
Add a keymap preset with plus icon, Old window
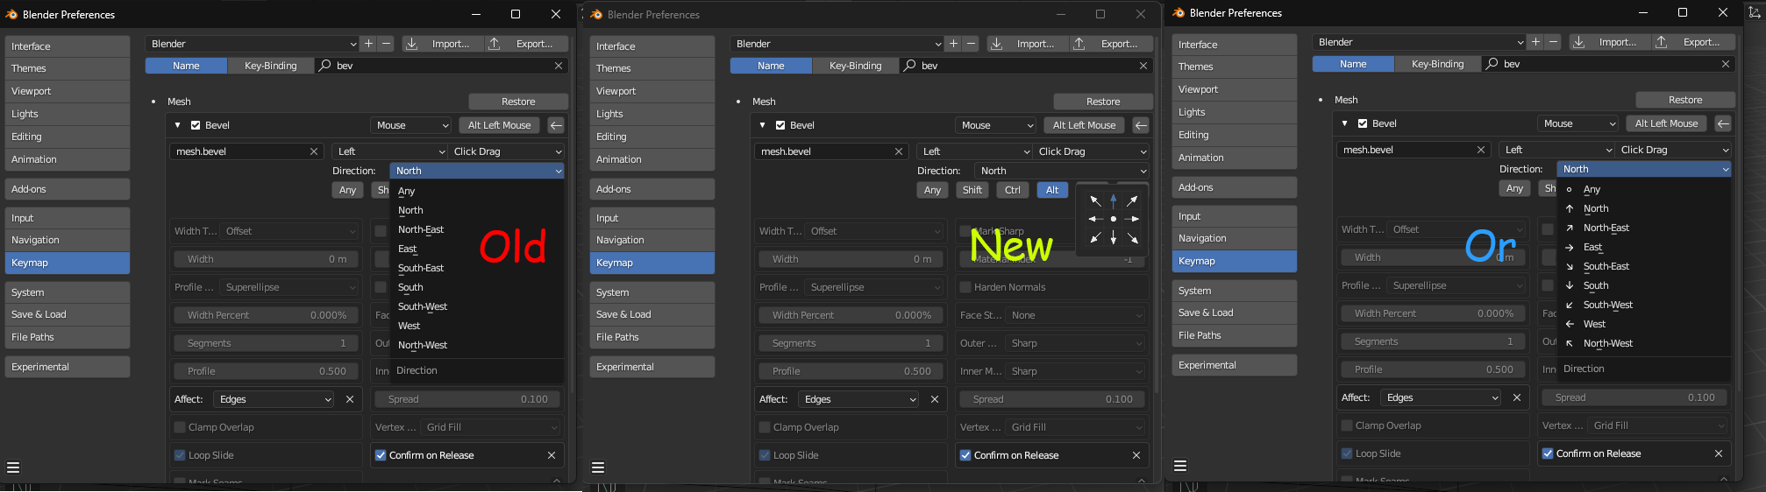(x=369, y=44)
